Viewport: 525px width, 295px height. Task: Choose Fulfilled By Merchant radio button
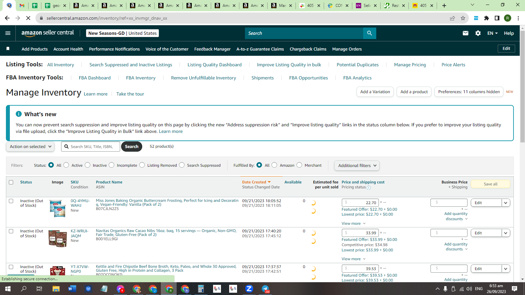click(x=299, y=165)
